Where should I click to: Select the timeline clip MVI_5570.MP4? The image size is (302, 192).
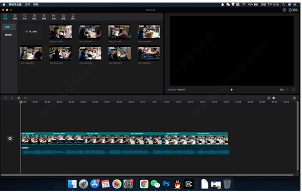tap(181, 138)
